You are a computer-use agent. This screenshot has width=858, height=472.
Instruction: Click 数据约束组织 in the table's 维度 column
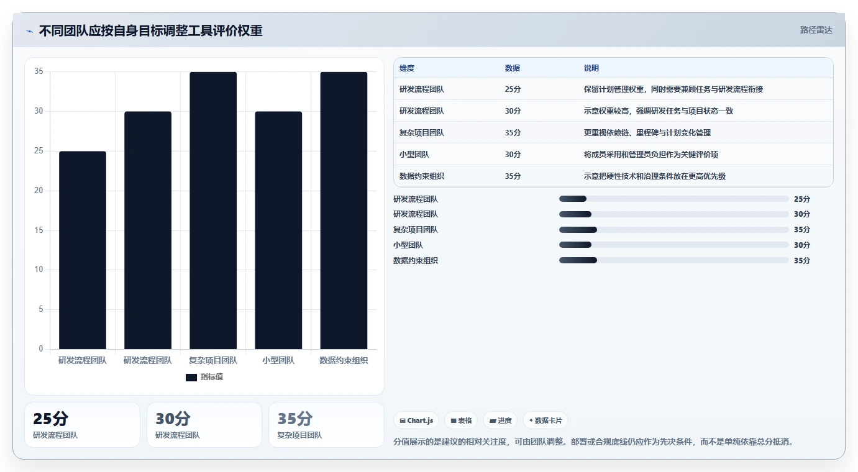pyautogui.click(x=422, y=176)
